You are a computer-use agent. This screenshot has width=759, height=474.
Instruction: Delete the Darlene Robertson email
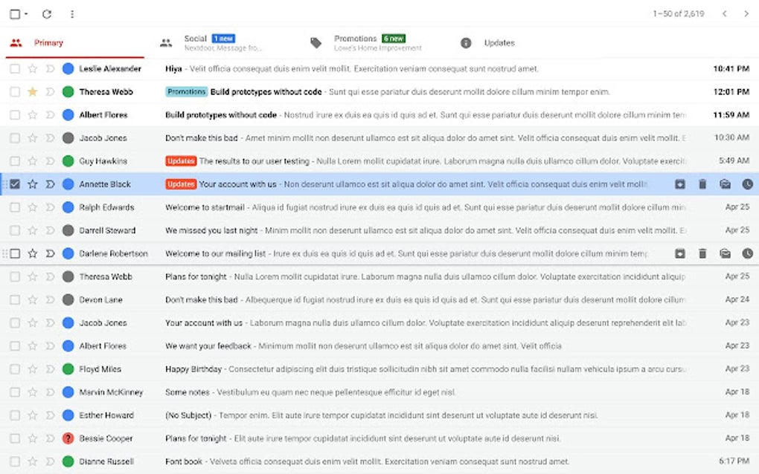tap(702, 253)
